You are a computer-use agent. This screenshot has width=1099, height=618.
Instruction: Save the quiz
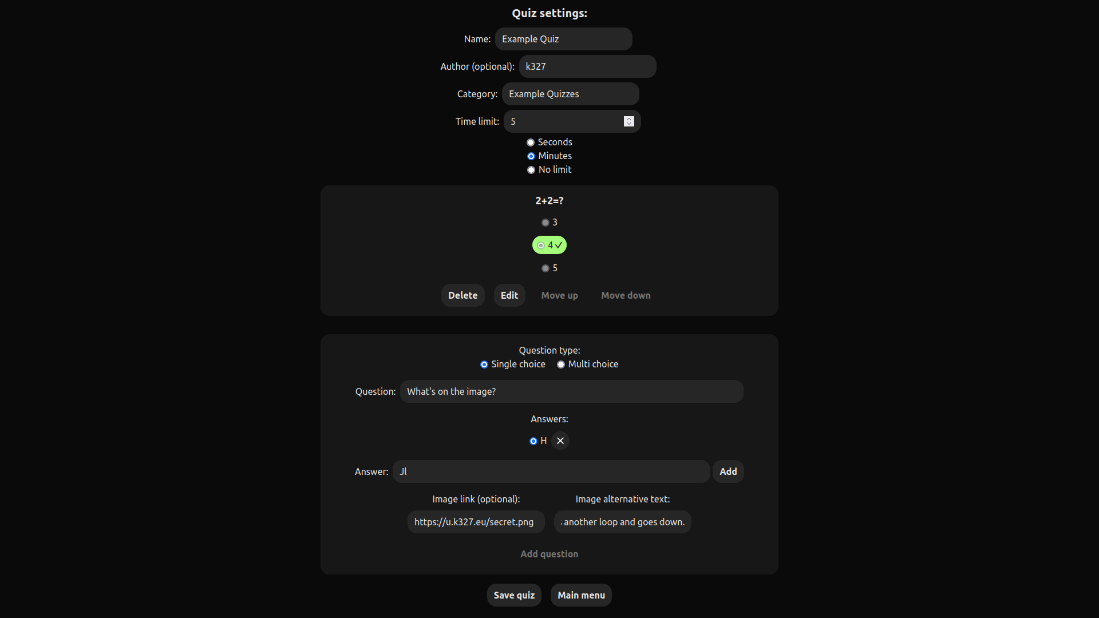coord(513,595)
